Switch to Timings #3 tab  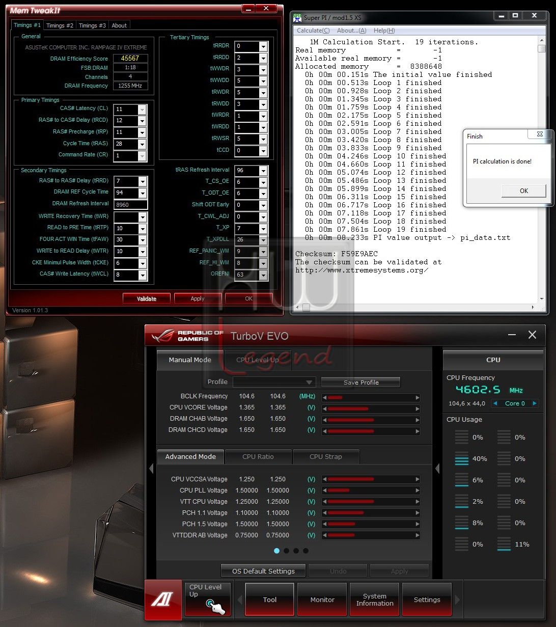point(92,25)
